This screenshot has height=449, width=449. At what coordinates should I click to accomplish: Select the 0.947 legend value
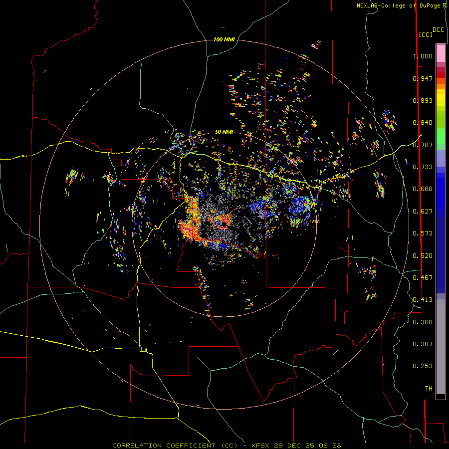pyautogui.click(x=423, y=78)
